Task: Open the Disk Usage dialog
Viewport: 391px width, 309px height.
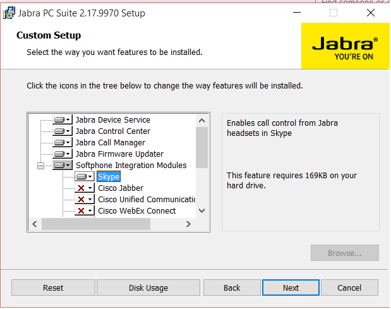Action: 148,288
